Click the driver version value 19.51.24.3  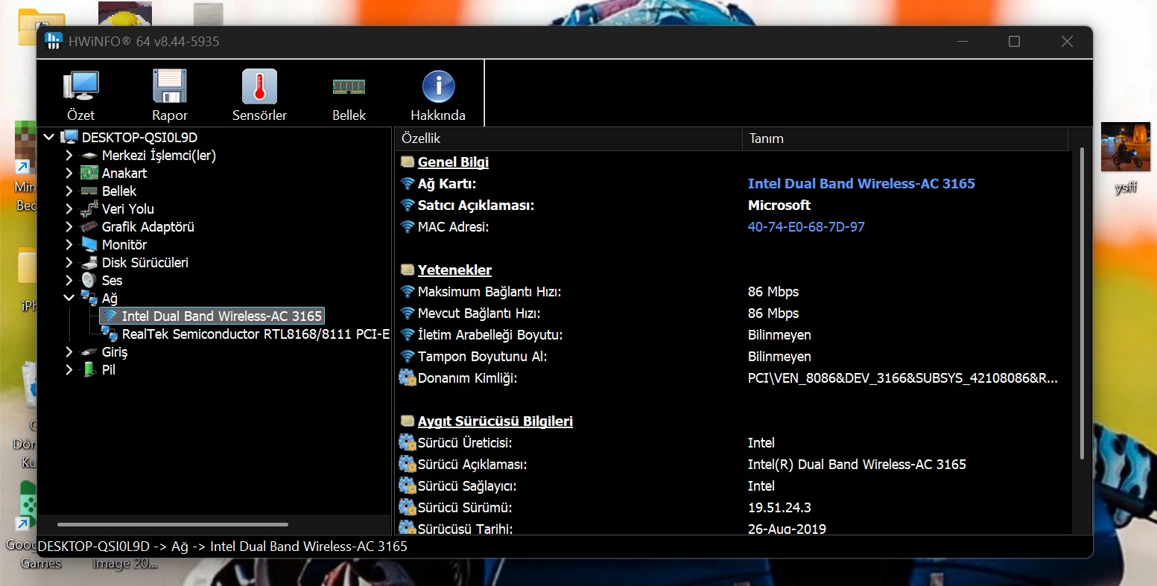click(779, 508)
